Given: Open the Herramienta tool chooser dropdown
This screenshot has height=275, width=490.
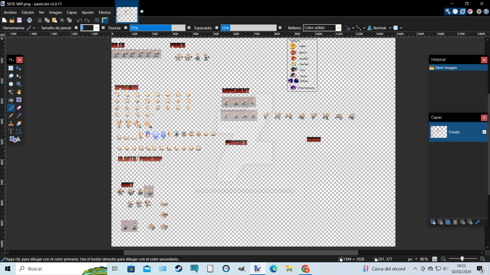Looking at the screenshot, I should click(30, 28).
